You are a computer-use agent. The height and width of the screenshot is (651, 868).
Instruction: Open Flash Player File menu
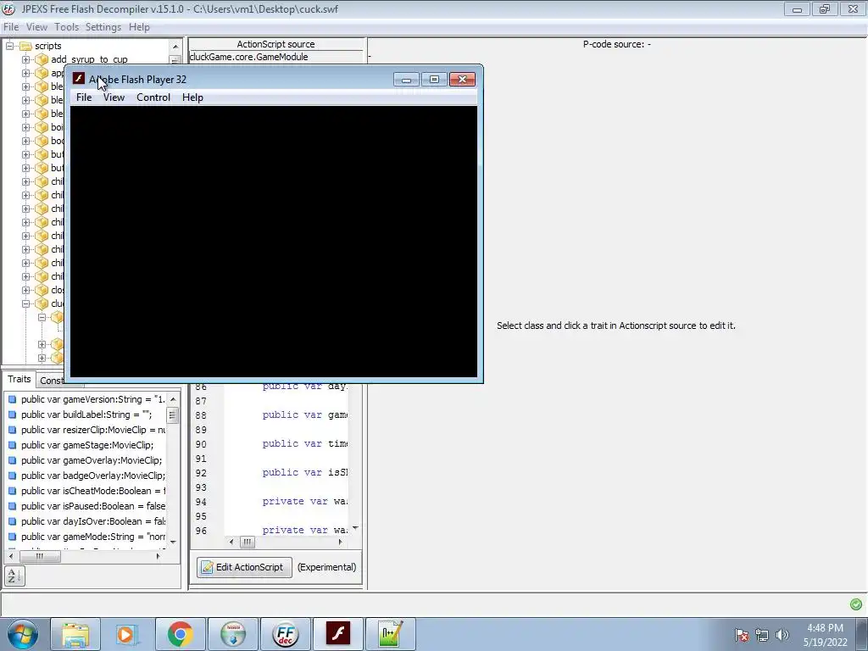tap(84, 97)
